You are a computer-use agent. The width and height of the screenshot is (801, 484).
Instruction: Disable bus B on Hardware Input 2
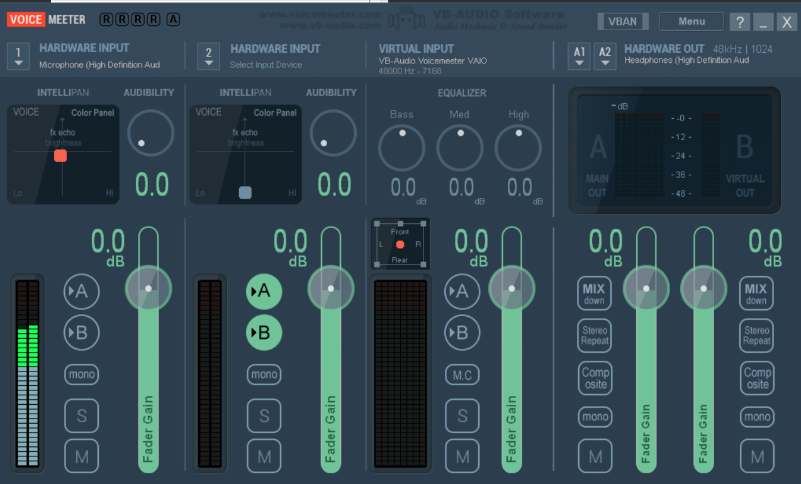click(x=264, y=333)
